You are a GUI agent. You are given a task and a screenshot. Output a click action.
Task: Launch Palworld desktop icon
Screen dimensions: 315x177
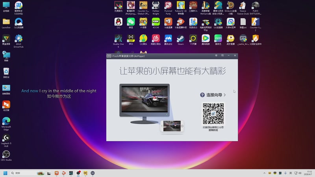pyautogui.click(x=181, y=8)
